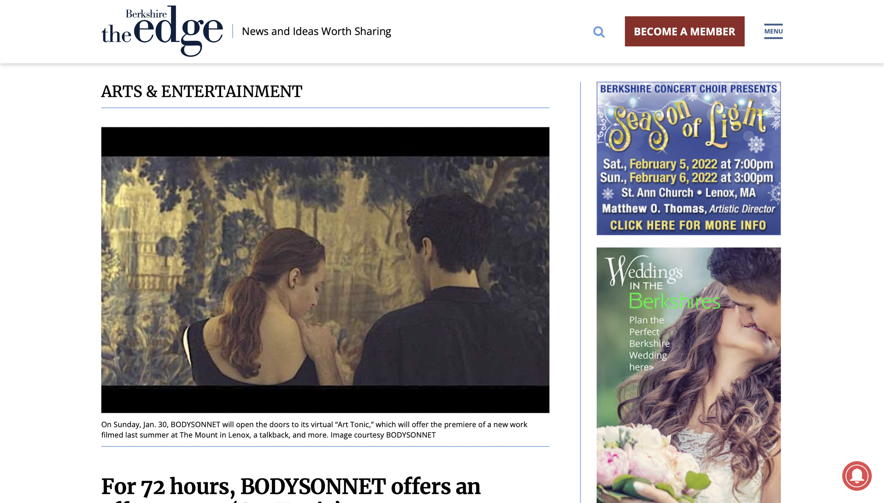Screen dimensions: 884x503
Task: Open the Arts & Entertainment section heading
Action: click(x=202, y=92)
